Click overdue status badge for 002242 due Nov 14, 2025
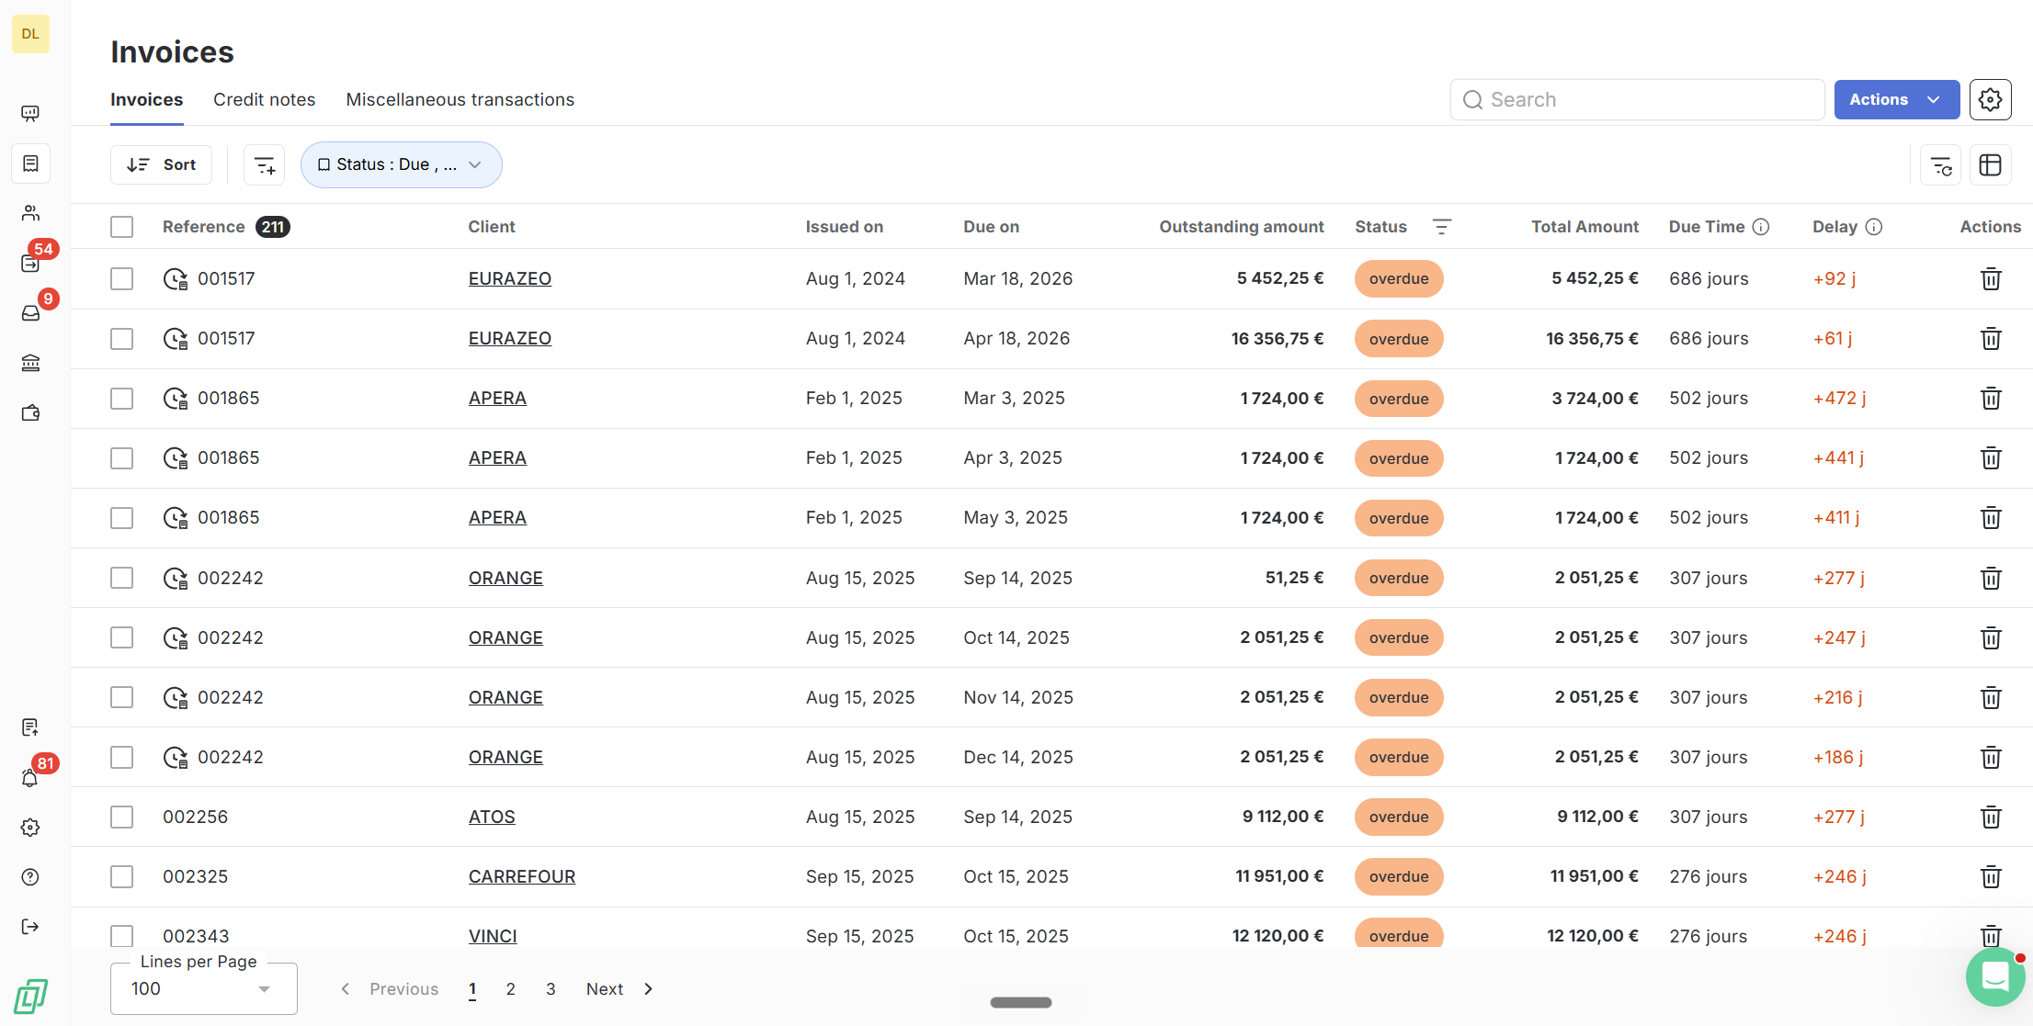This screenshot has width=2033, height=1026. [x=1399, y=697]
